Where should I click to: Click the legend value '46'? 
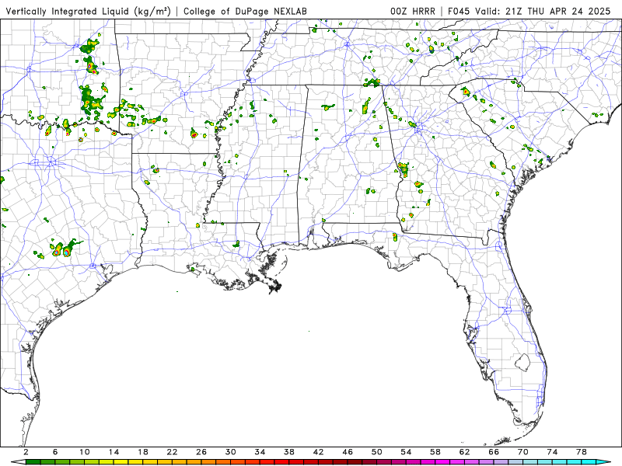click(348, 452)
